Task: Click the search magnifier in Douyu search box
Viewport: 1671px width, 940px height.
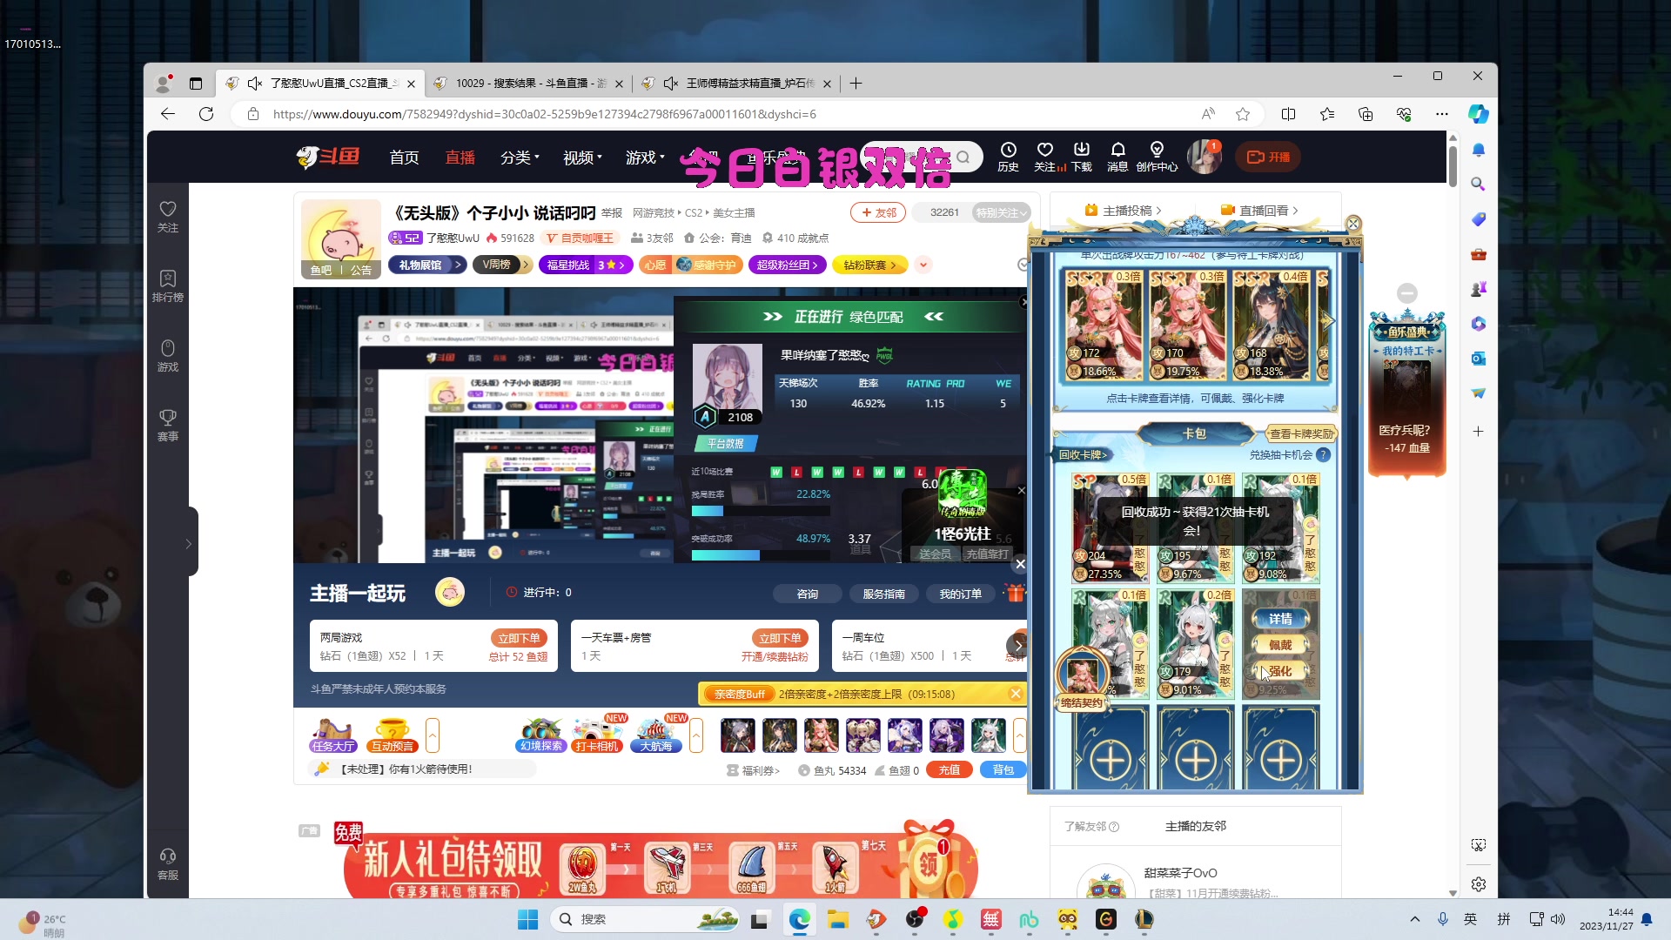Action: [x=963, y=158]
